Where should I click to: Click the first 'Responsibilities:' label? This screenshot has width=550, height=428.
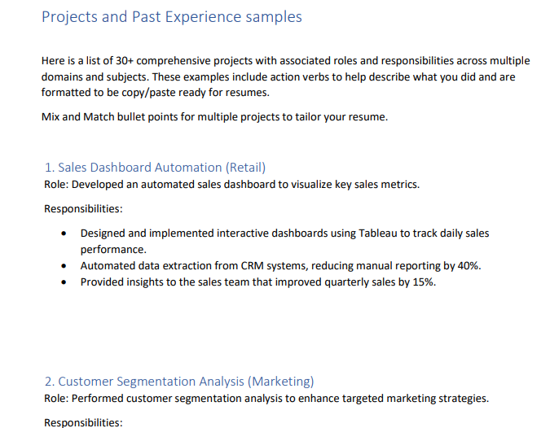point(82,208)
